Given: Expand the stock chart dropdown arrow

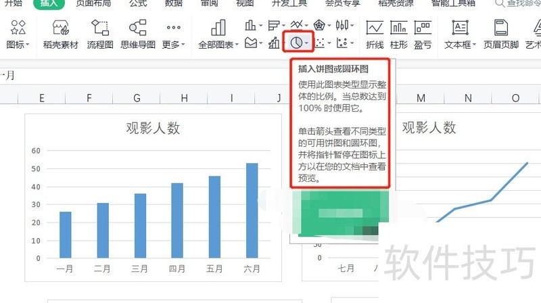Looking at the screenshot, I should (352, 26).
